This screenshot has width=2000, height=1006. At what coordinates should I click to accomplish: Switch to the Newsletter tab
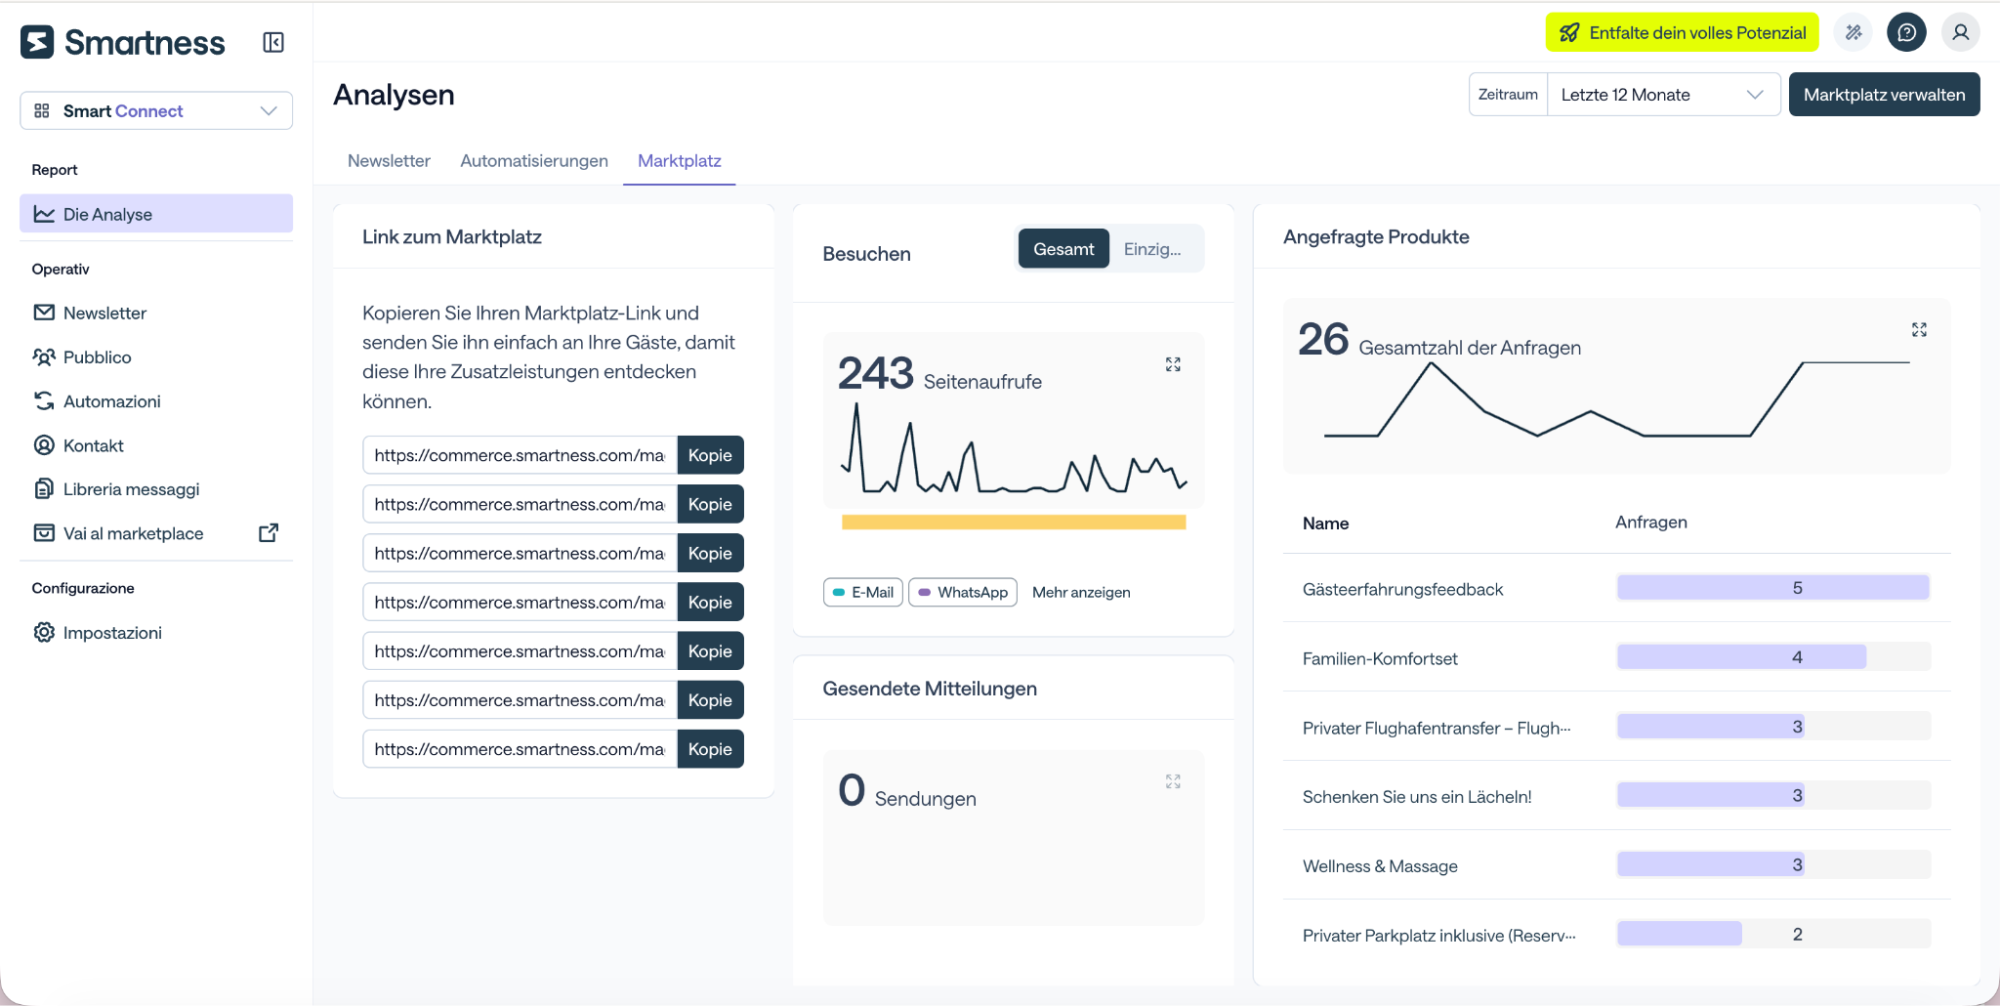click(389, 161)
